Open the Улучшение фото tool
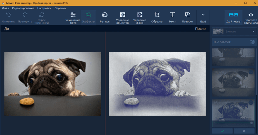 point(73,17)
